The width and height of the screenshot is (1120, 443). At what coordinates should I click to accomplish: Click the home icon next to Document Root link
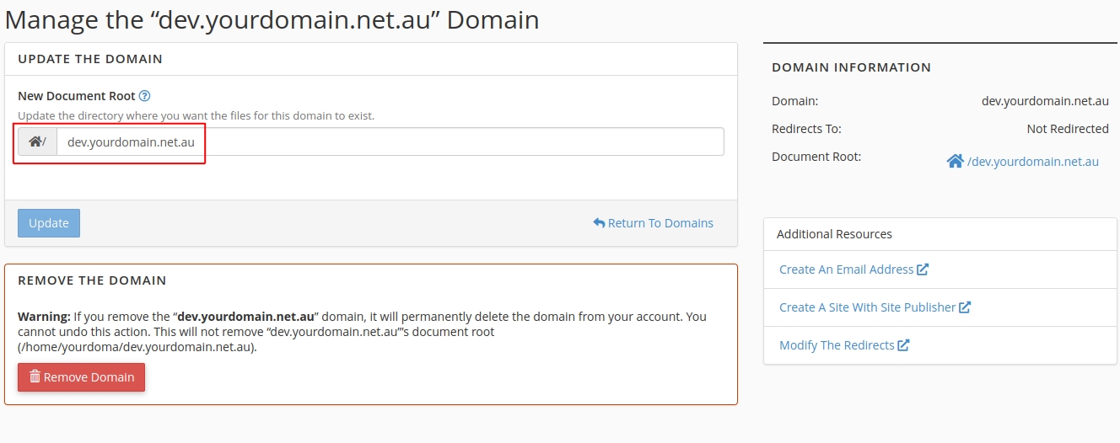(x=955, y=161)
